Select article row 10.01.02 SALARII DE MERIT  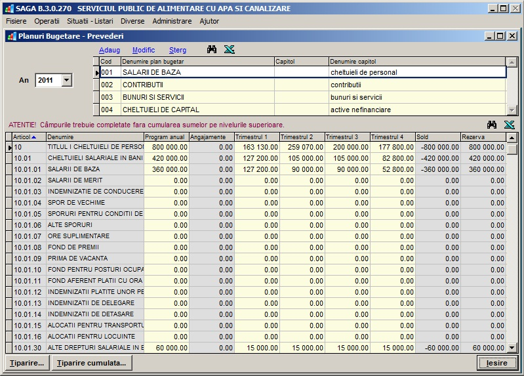tap(258, 180)
